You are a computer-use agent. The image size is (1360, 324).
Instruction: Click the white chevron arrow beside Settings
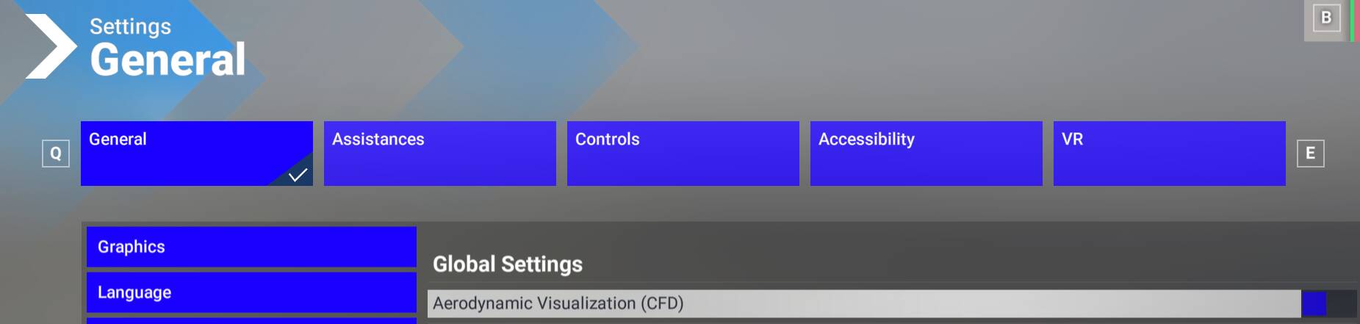pos(50,46)
